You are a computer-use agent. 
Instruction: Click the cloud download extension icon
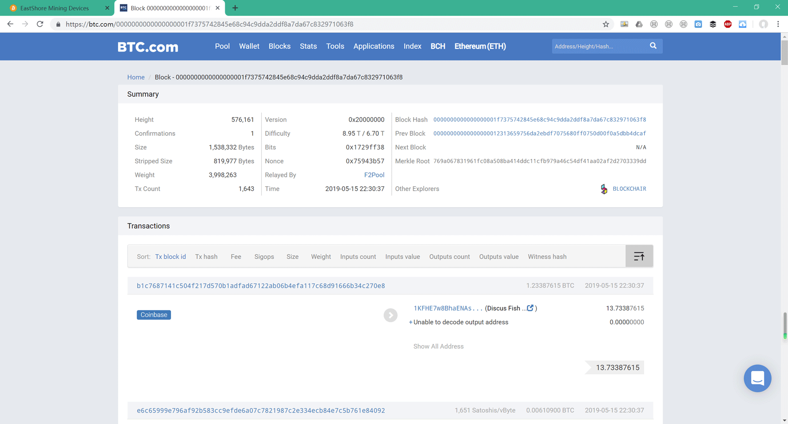[743, 24]
